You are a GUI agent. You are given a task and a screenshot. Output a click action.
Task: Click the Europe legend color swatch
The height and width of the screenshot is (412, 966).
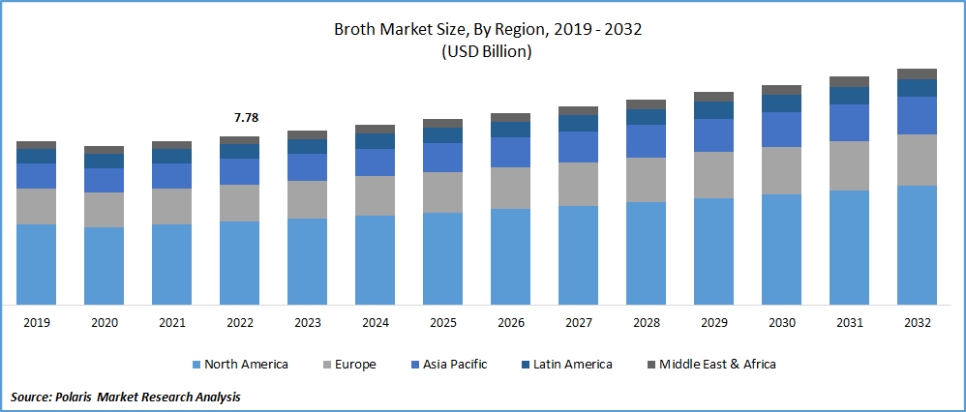click(327, 365)
